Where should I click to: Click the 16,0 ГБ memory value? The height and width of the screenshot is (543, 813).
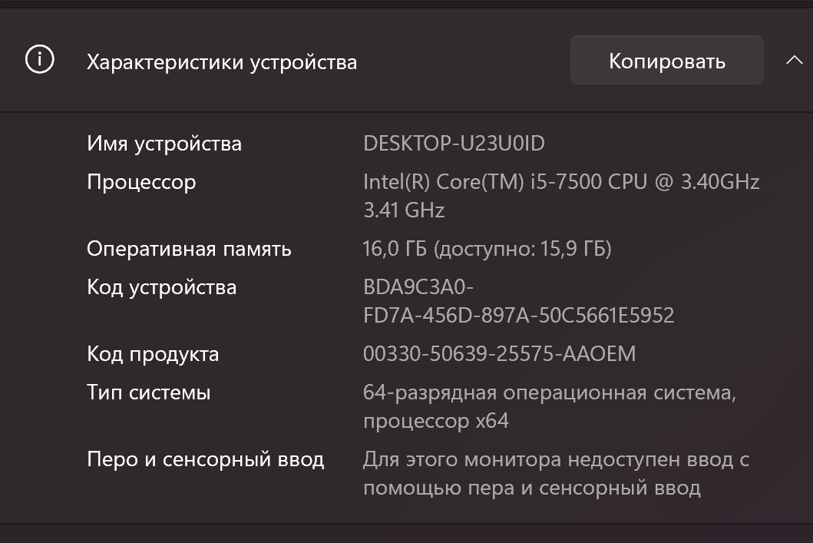tap(487, 249)
